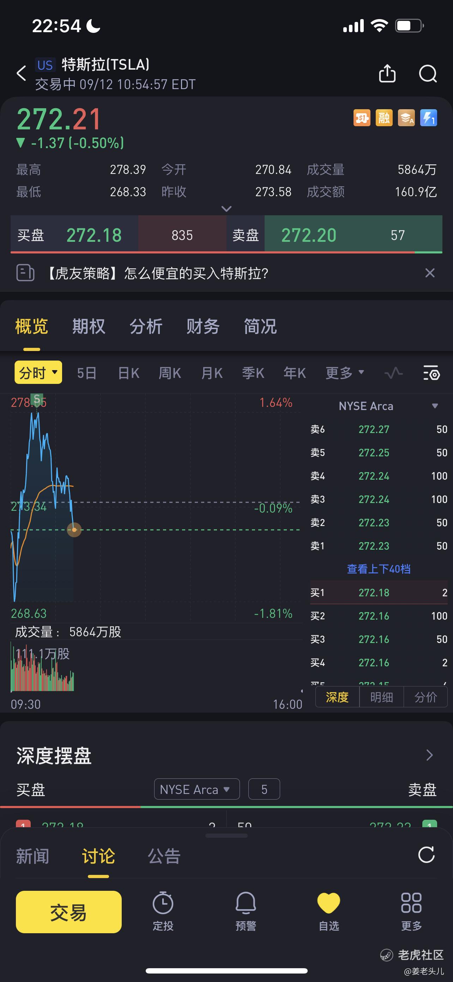Switch to 简况 tab

point(260,327)
